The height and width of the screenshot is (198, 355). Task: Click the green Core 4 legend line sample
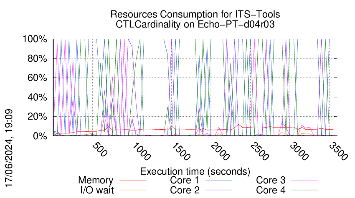pyautogui.click(x=305, y=190)
